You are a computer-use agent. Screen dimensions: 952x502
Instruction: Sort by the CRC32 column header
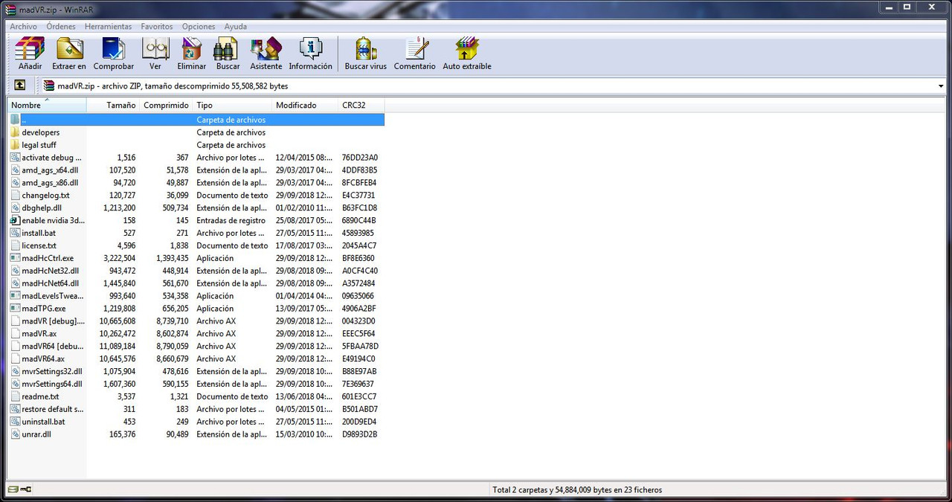361,106
